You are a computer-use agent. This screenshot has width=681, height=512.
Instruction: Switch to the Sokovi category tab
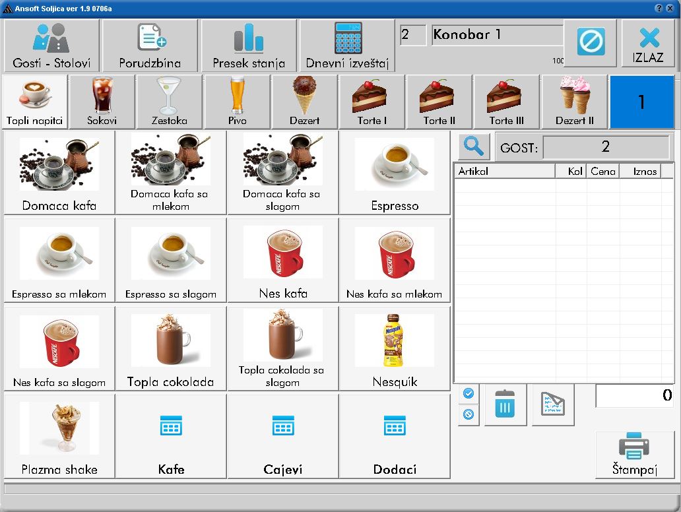[x=102, y=102]
